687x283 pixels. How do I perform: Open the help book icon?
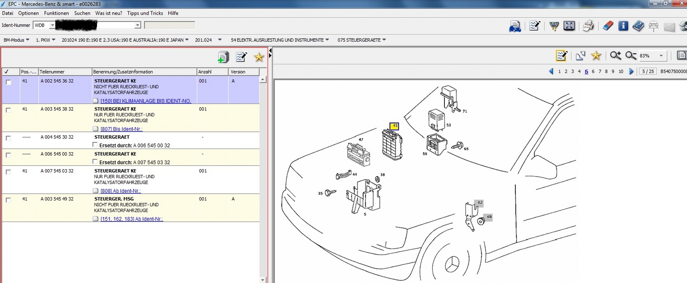pyautogui.click(x=638, y=26)
